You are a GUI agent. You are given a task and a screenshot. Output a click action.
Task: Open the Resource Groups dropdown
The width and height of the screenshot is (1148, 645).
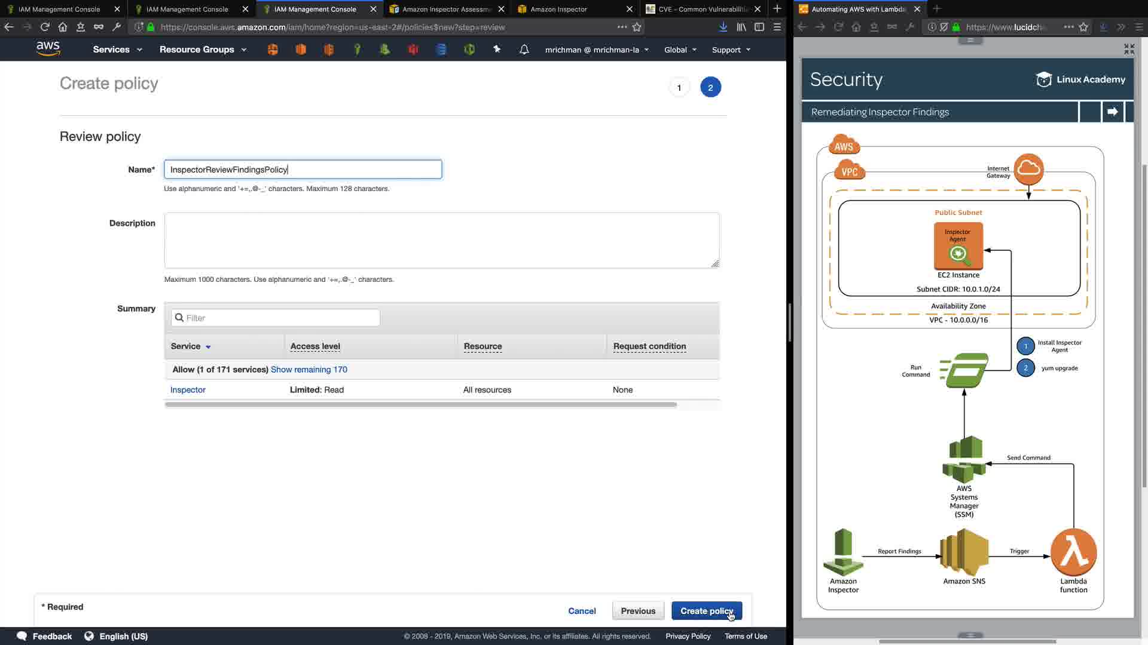pos(203,50)
